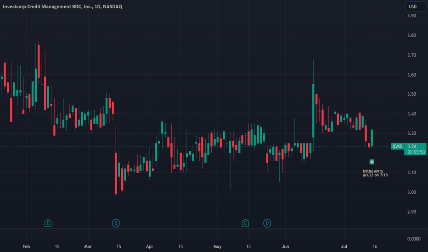
Task: Click the Jul date axis label
Action: point(344,247)
